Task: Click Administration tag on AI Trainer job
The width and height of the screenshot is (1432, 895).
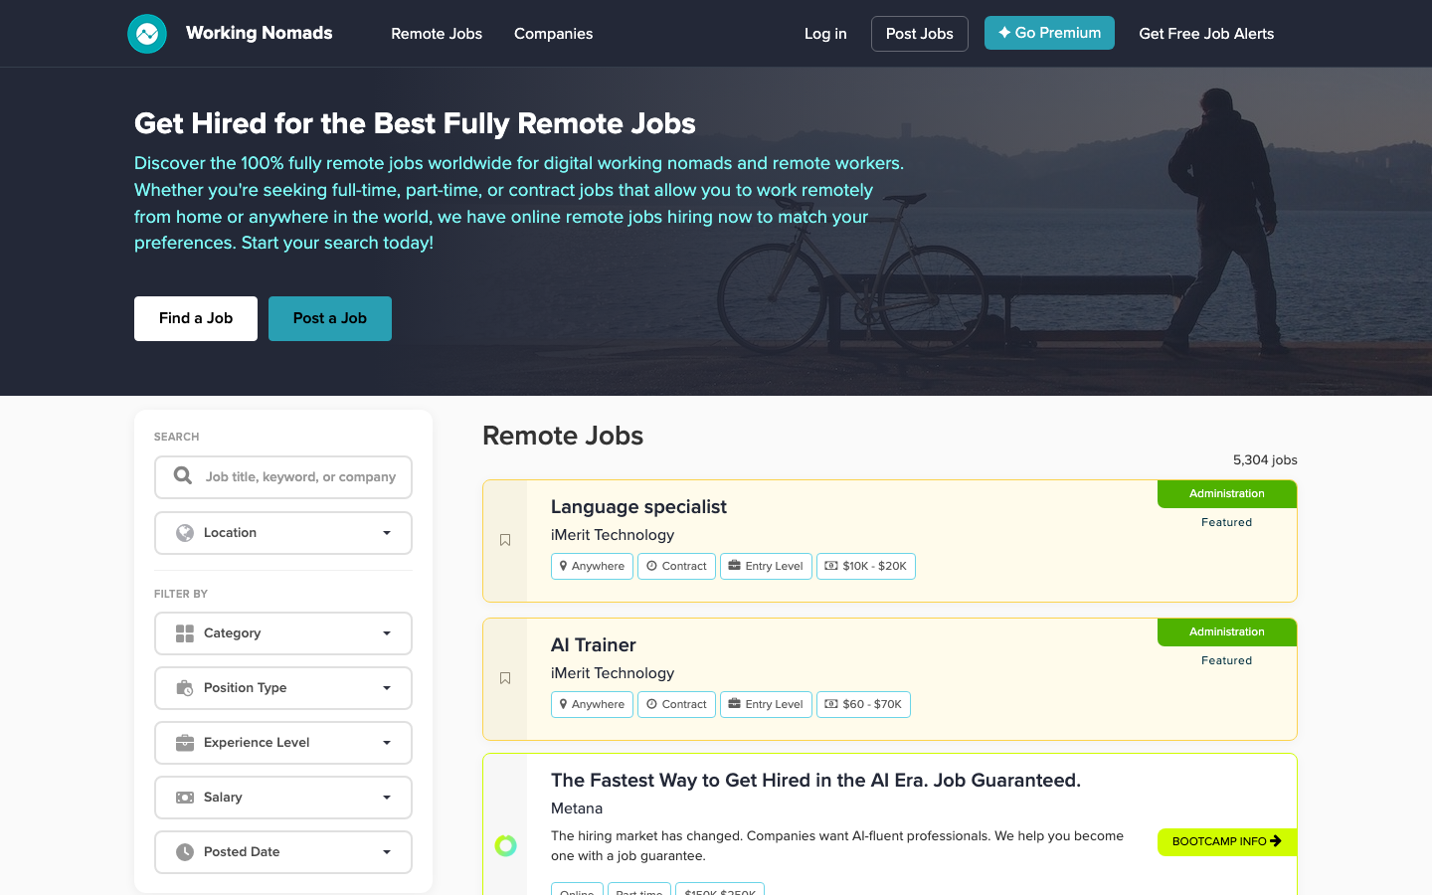Action: click(x=1227, y=632)
